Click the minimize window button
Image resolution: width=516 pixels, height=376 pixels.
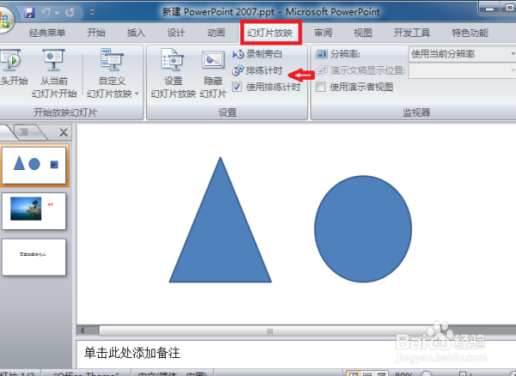(489, 9)
